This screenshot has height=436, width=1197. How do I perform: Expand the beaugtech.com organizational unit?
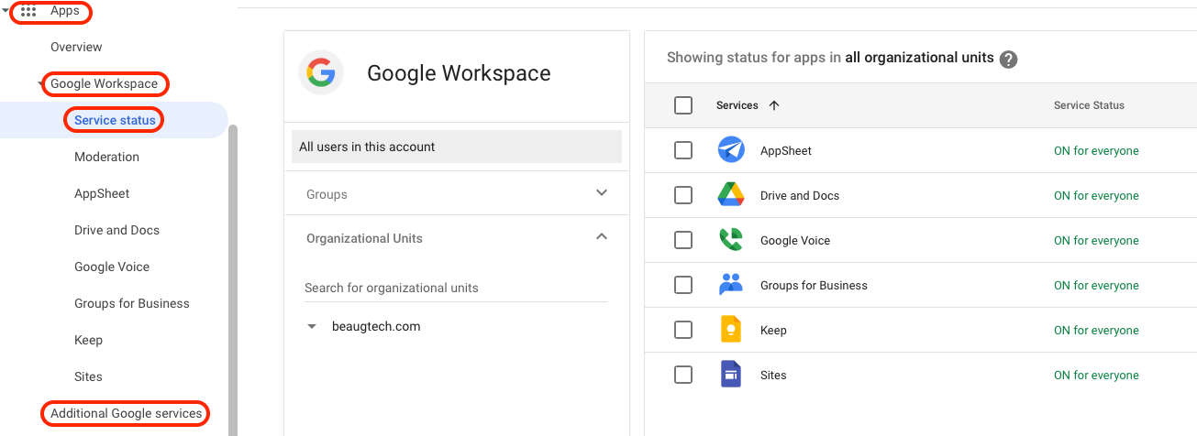tap(312, 327)
